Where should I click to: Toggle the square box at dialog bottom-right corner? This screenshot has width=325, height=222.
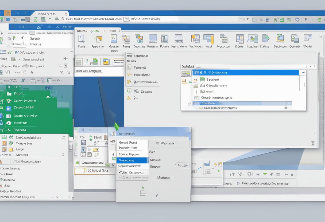point(312,144)
